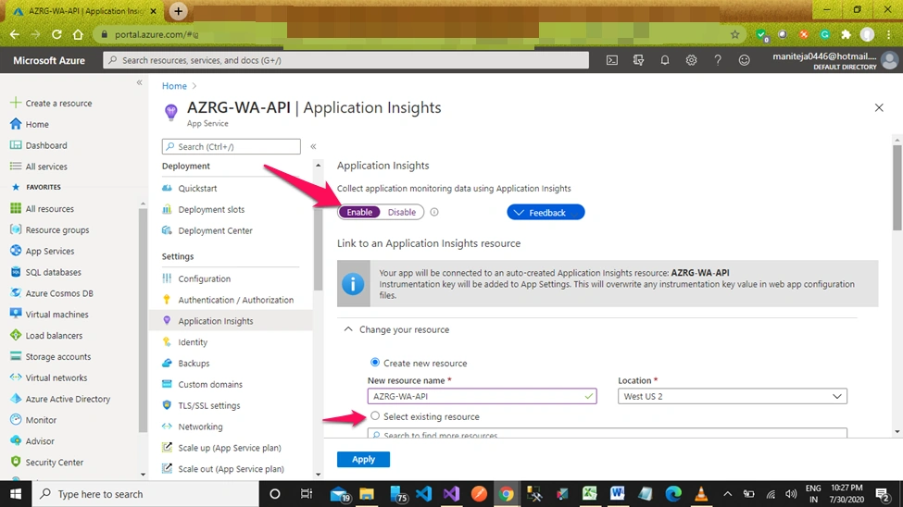903x507 pixels.
Task: Open Excel from the taskbar
Action: pos(589,494)
